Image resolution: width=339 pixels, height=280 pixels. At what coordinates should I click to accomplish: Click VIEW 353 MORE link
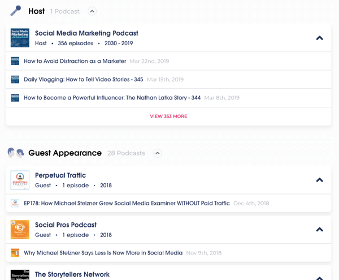168,117
